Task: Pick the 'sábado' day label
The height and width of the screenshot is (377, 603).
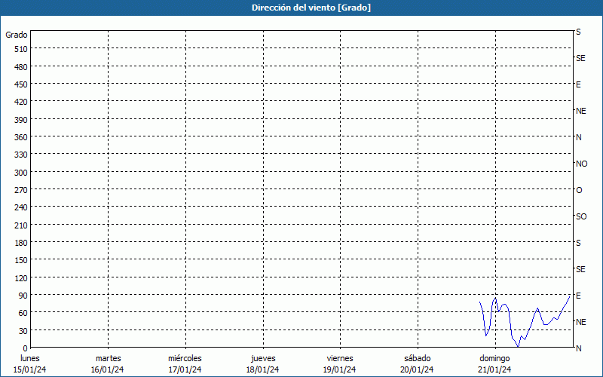Action: click(x=418, y=358)
